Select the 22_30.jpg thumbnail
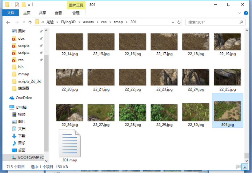The height and width of the screenshot is (173, 252). [196, 112]
